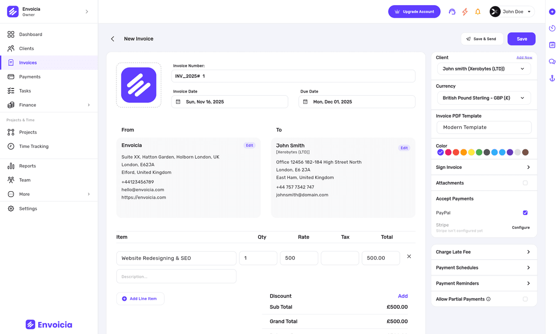
Task: Open the headset support icon
Action: [451, 12]
